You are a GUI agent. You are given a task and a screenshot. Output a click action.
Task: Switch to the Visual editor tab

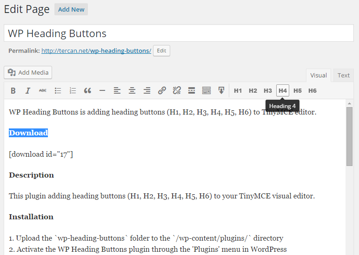pyautogui.click(x=319, y=75)
